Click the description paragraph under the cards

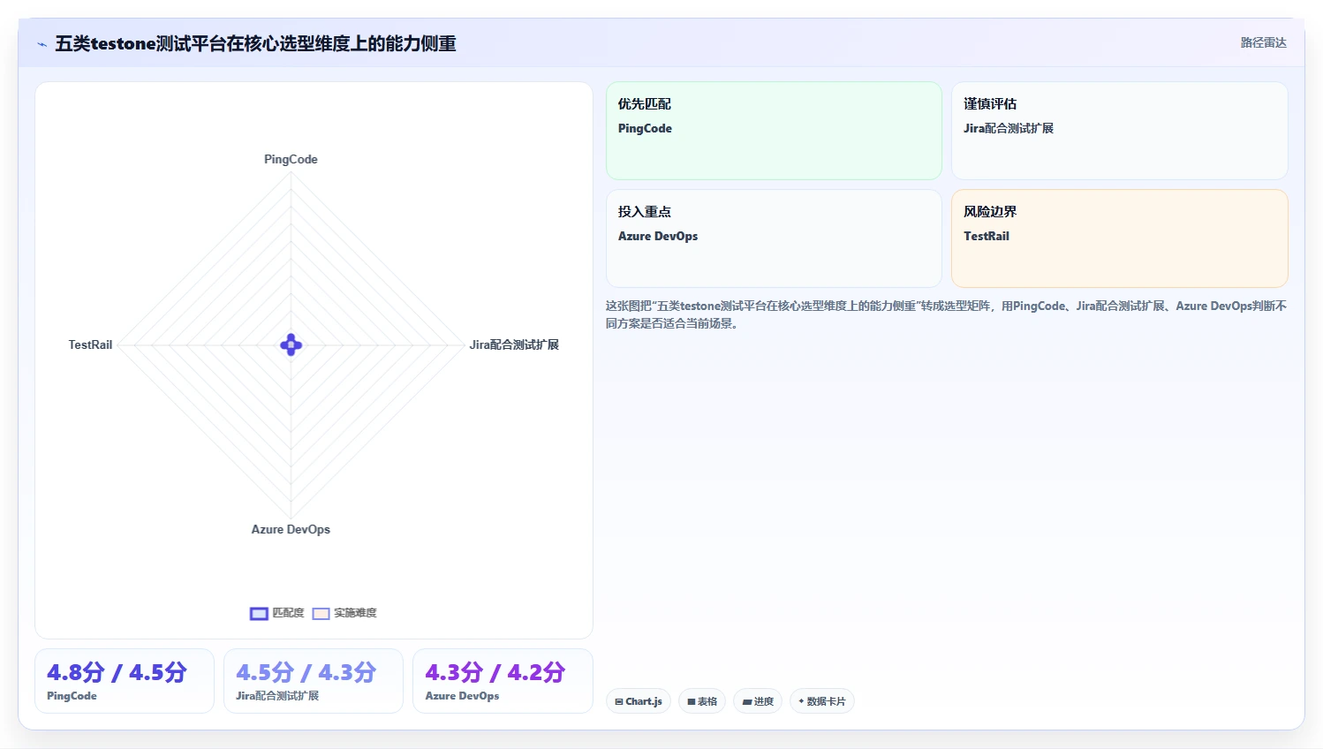(946, 314)
